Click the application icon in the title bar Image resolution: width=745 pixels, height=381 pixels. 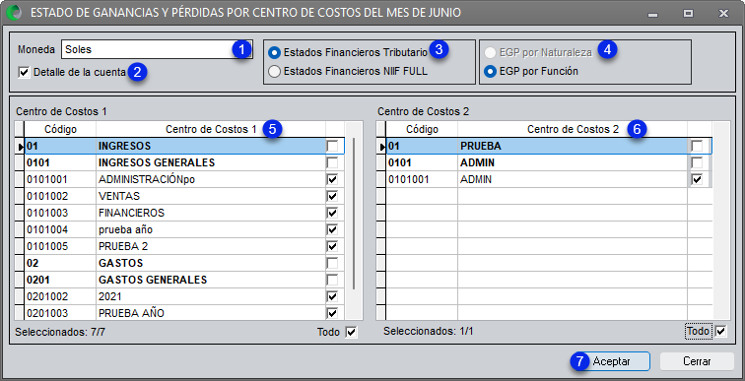pyautogui.click(x=14, y=13)
